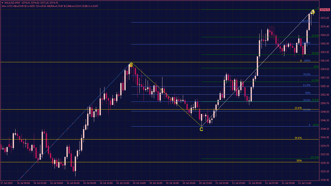
Task: Click the blue 78.6% Fibonacci label
Action: tap(306, 74)
